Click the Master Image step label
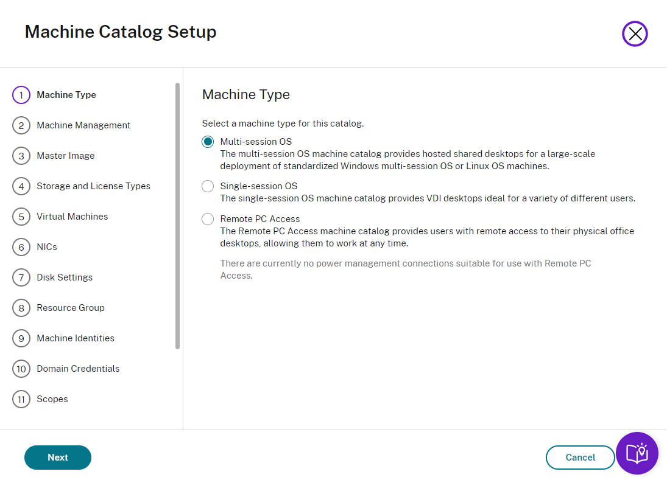 pyautogui.click(x=66, y=156)
